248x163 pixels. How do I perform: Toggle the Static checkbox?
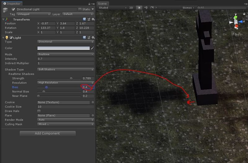click(x=80, y=9)
